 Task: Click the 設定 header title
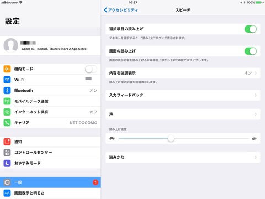pyautogui.click(x=12, y=21)
